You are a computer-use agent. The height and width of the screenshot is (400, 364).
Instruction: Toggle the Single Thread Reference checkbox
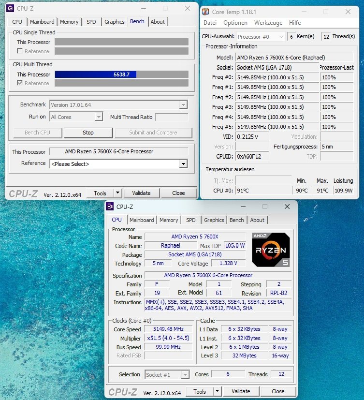[x=20, y=51]
